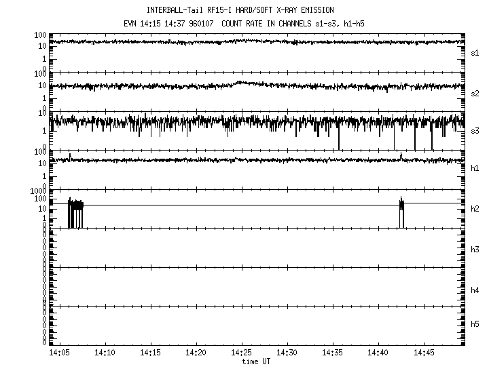Click the s1 channel label
The height and width of the screenshot is (373, 489).
(475, 52)
